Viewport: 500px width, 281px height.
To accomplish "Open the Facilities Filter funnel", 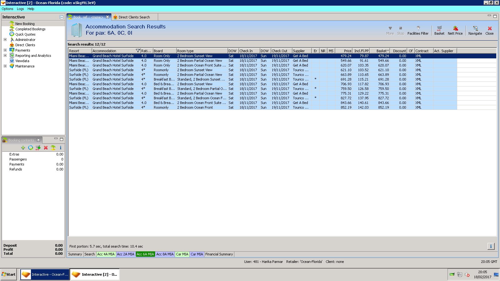I will [x=418, y=28].
